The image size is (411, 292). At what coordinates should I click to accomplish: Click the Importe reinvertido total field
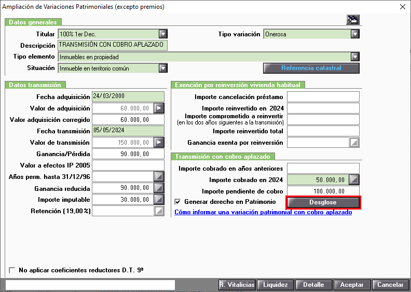[323, 131]
